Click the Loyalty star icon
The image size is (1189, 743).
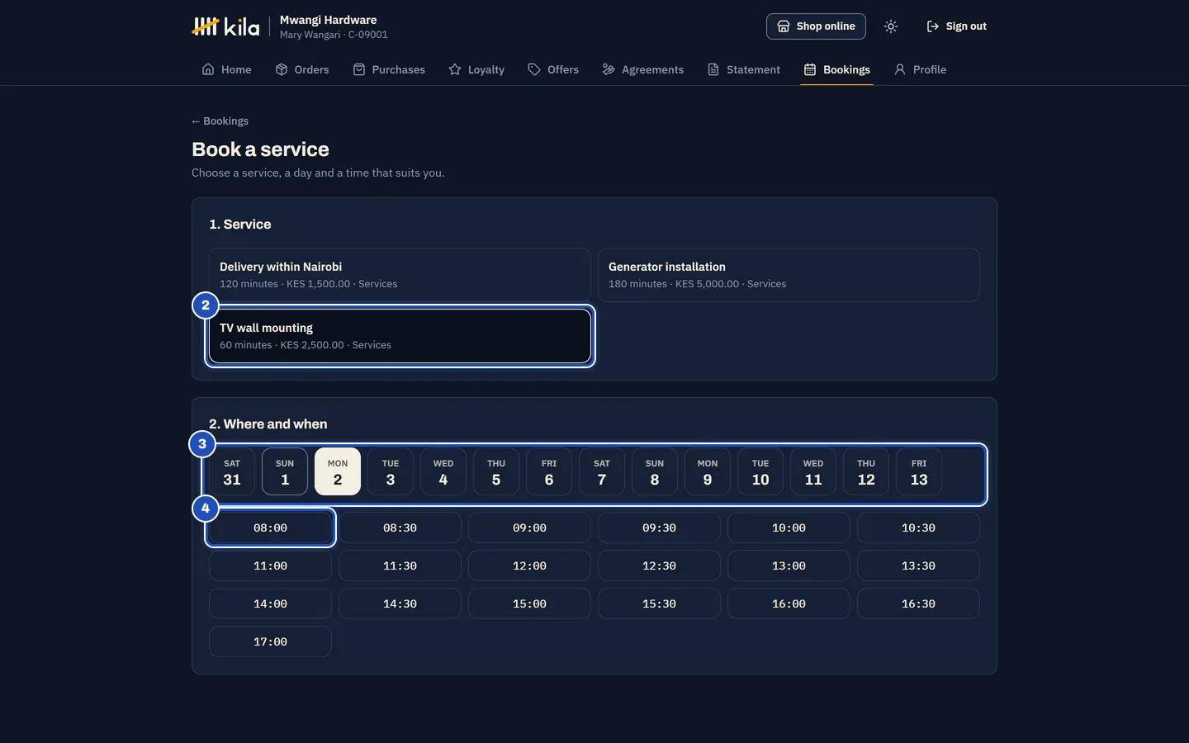[455, 69]
